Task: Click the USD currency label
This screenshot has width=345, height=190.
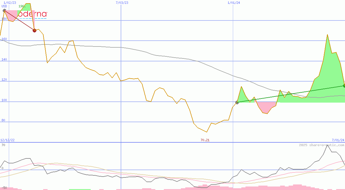Action: [x=4, y=6]
